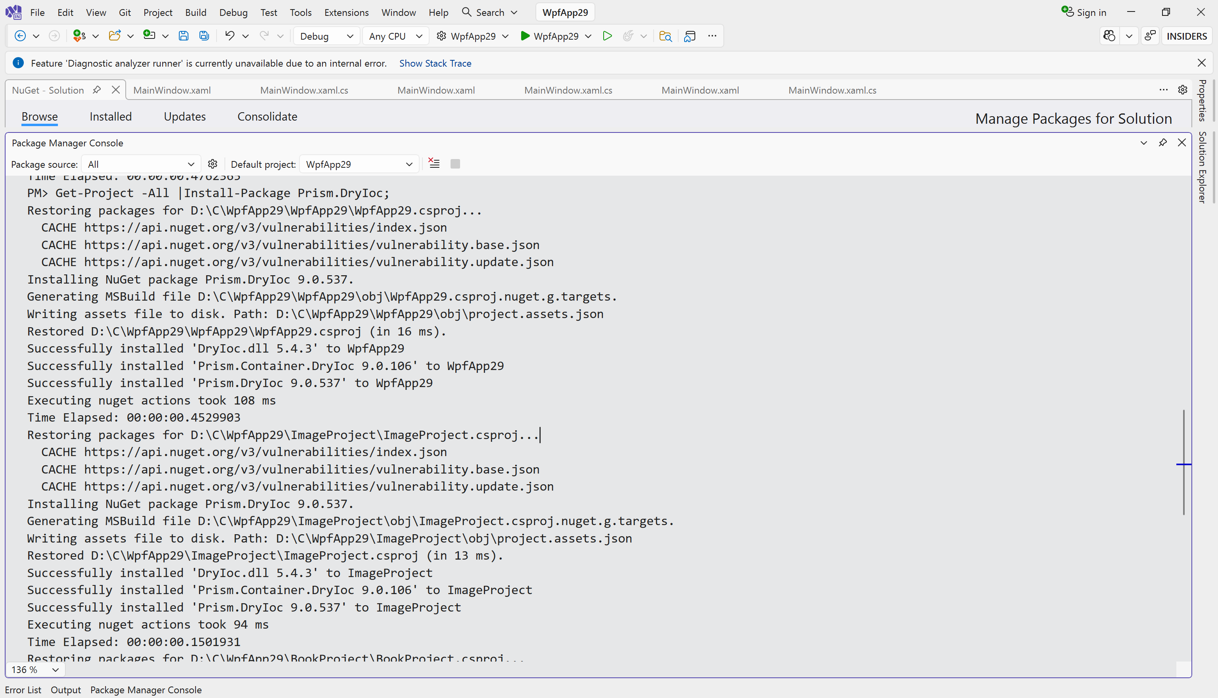1218x698 pixels.
Task: Toggle pin on NuGet - Solution tab
Action: pos(97,90)
